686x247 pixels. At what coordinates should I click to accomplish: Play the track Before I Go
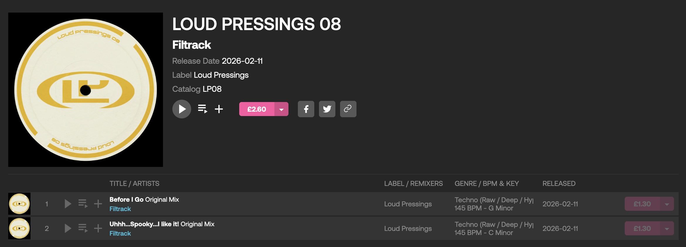click(68, 204)
